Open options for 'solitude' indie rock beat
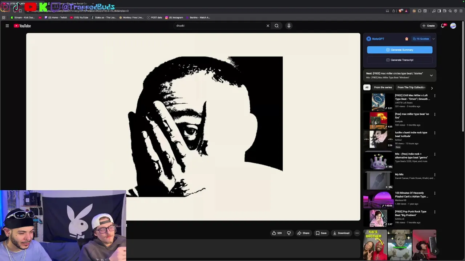This screenshot has width=465, height=261. click(x=434, y=133)
